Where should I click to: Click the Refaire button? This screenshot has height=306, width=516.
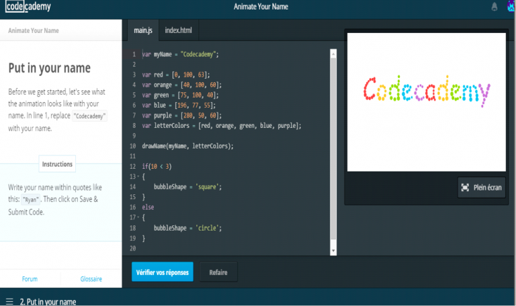[x=218, y=272]
